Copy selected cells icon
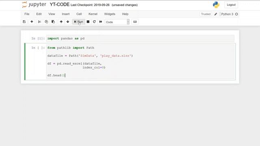Screen dimensions: 260x146 point(46,21)
